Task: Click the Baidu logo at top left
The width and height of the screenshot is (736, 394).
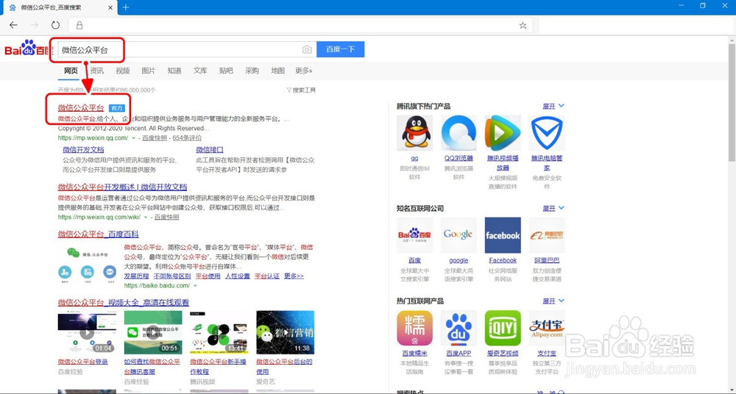Action: pyautogui.click(x=26, y=49)
